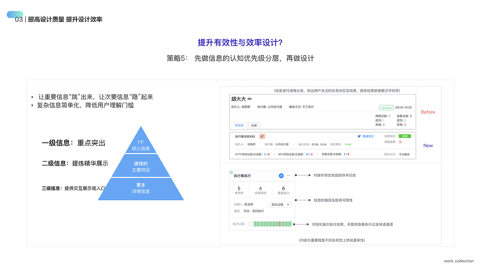Click the creator name 陈龙祥

click(x=249, y=204)
